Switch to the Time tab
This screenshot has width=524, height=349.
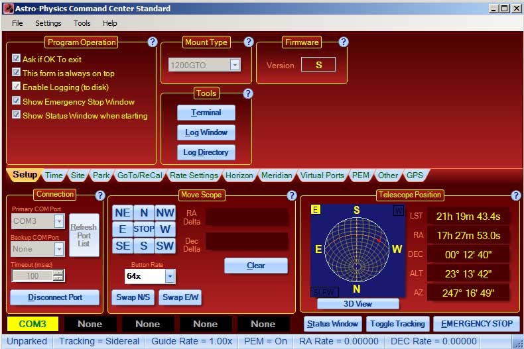click(54, 175)
